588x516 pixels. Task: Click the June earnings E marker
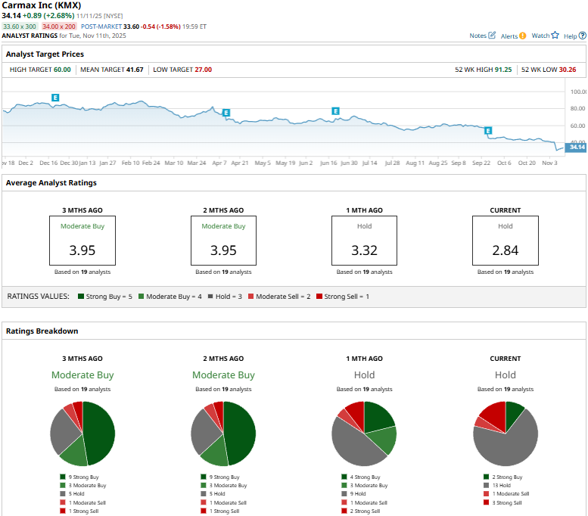point(336,111)
